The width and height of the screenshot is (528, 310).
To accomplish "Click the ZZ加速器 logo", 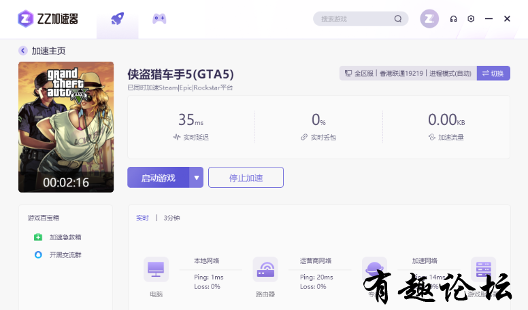I will [x=48, y=19].
